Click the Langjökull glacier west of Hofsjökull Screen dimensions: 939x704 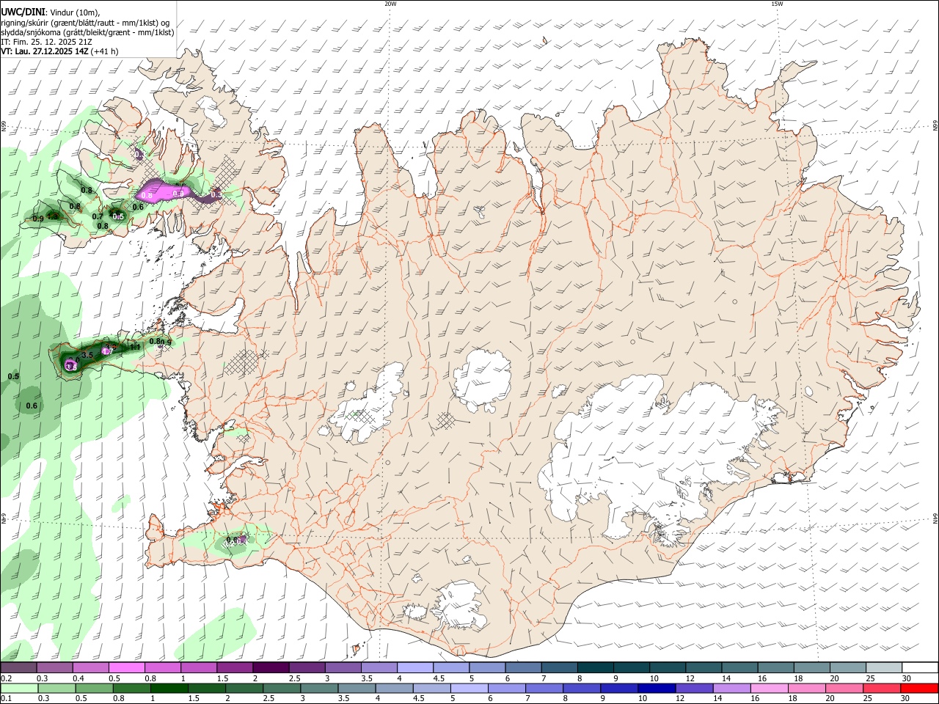368,404
